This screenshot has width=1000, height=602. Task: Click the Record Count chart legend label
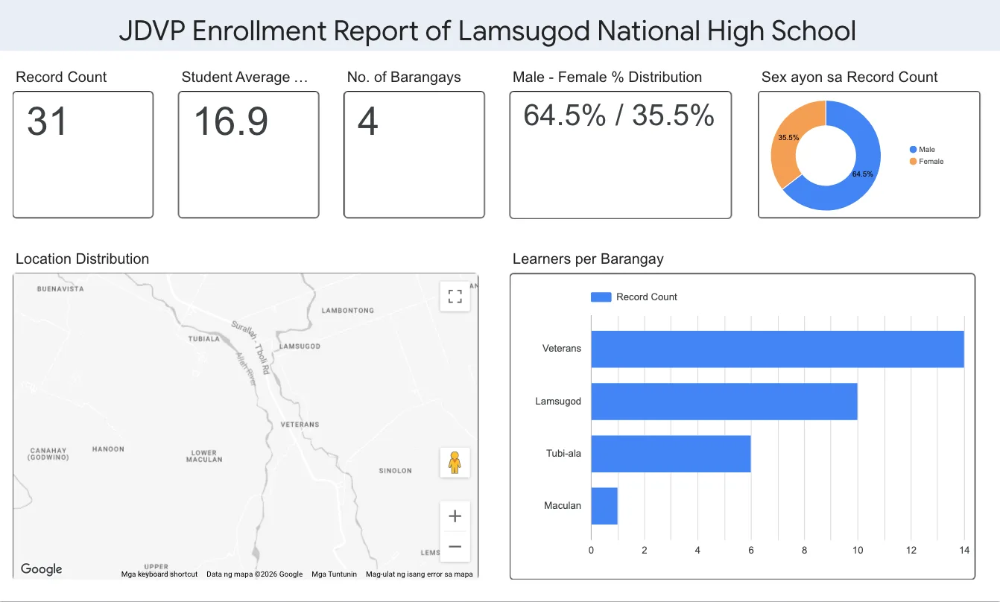[647, 297]
